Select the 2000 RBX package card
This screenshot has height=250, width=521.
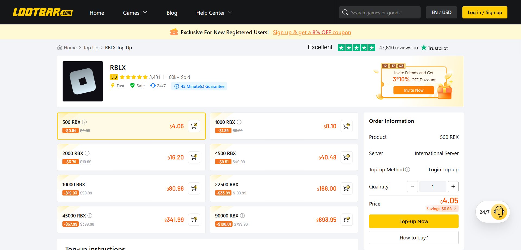pos(131,157)
